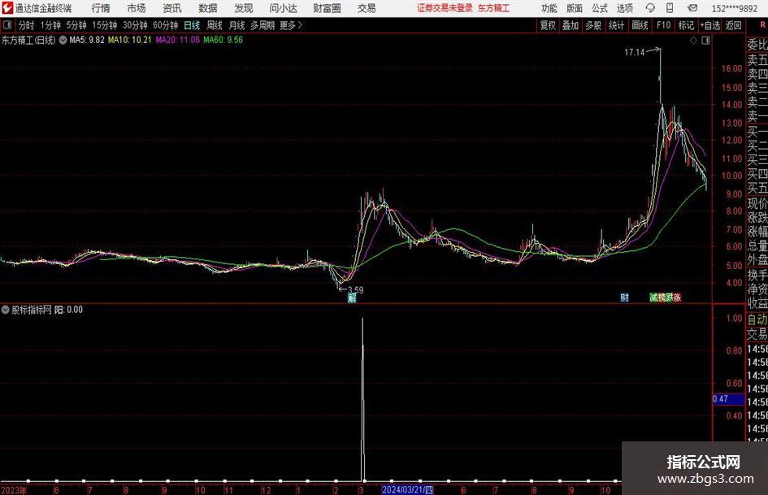Click the 解 marker below the chart
The image size is (768, 495).
(352, 297)
